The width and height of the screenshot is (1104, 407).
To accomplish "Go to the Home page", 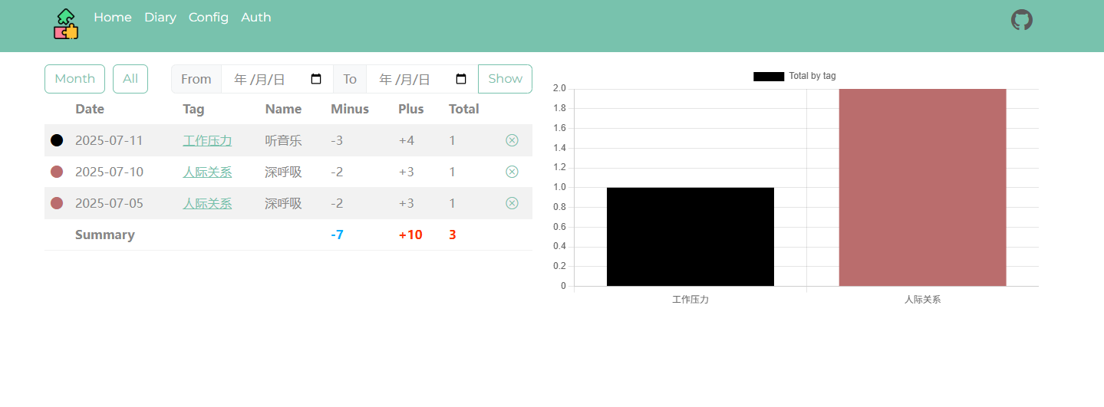I will (113, 18).
